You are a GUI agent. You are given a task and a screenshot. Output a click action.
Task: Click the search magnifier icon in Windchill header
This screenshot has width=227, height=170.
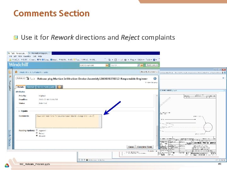139,65
